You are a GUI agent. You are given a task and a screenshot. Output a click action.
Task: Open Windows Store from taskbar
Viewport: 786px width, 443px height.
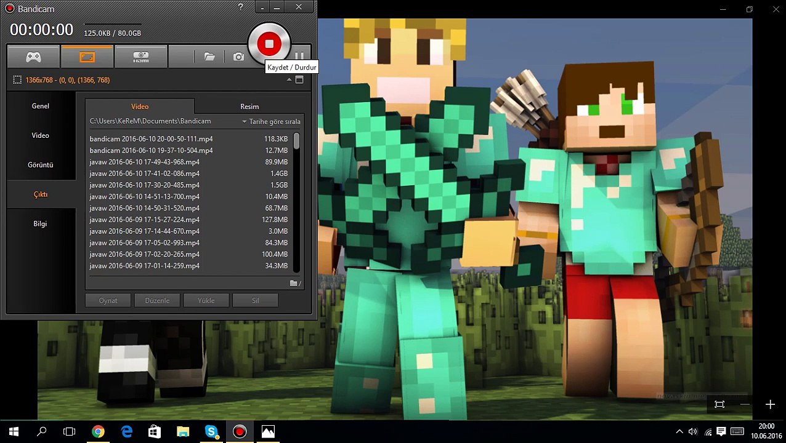click(x=155, y=432)
